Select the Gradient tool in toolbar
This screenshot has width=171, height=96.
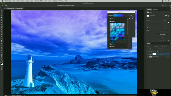(2, 39)
